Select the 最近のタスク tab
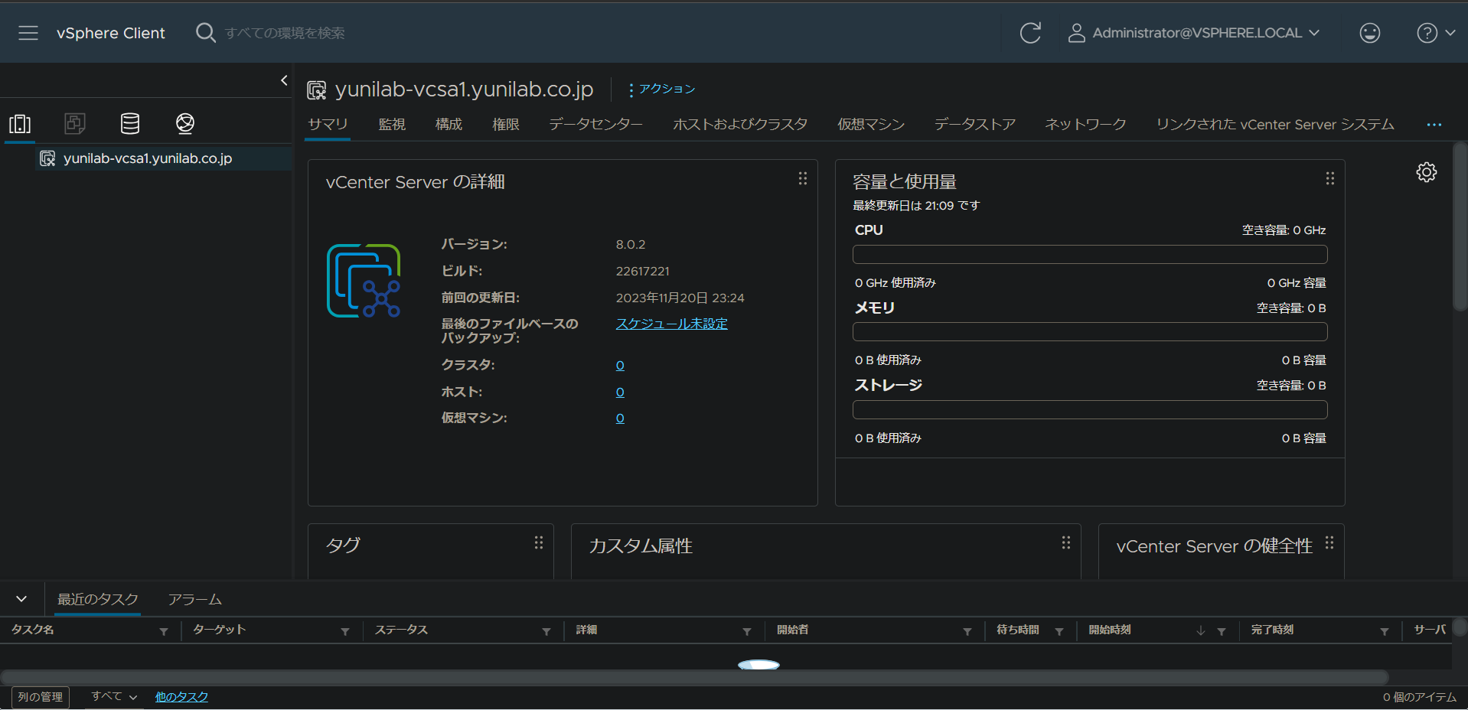1468x710 pixels. (98, 599)
